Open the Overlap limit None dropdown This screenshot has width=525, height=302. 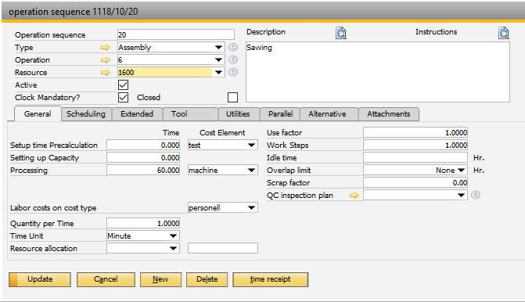coord(461,170)
